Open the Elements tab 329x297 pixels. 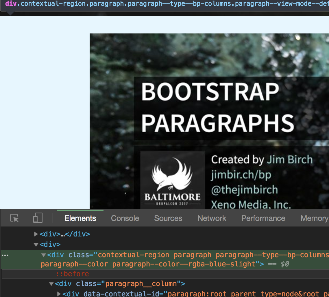pyautogui.click(x=80, y=218)
